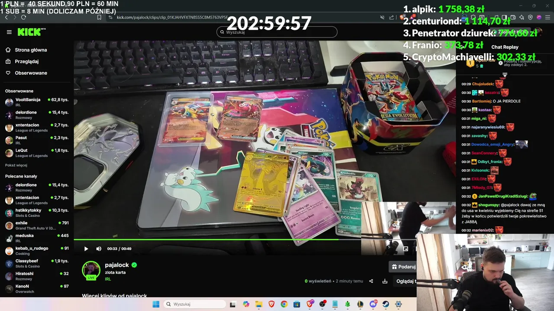Toggle theater mode on the player
Screen dimensions: 554x311
tap(406, 248)
